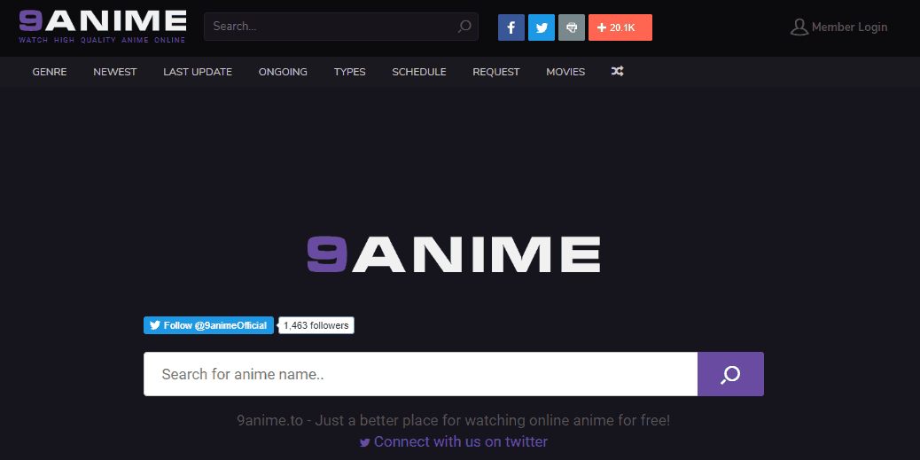
Task: Open the Types menu
Action: click(350, 72)
